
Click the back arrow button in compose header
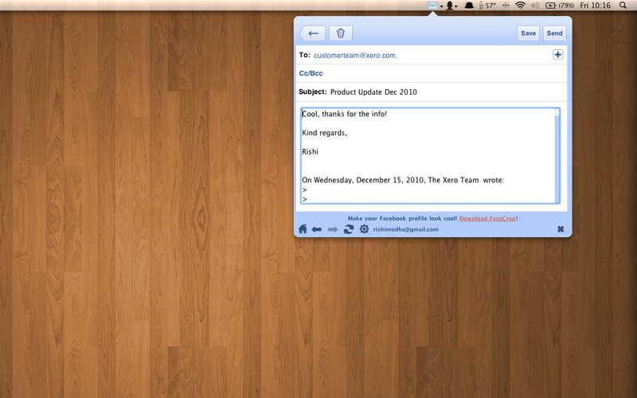coord(313,33)
